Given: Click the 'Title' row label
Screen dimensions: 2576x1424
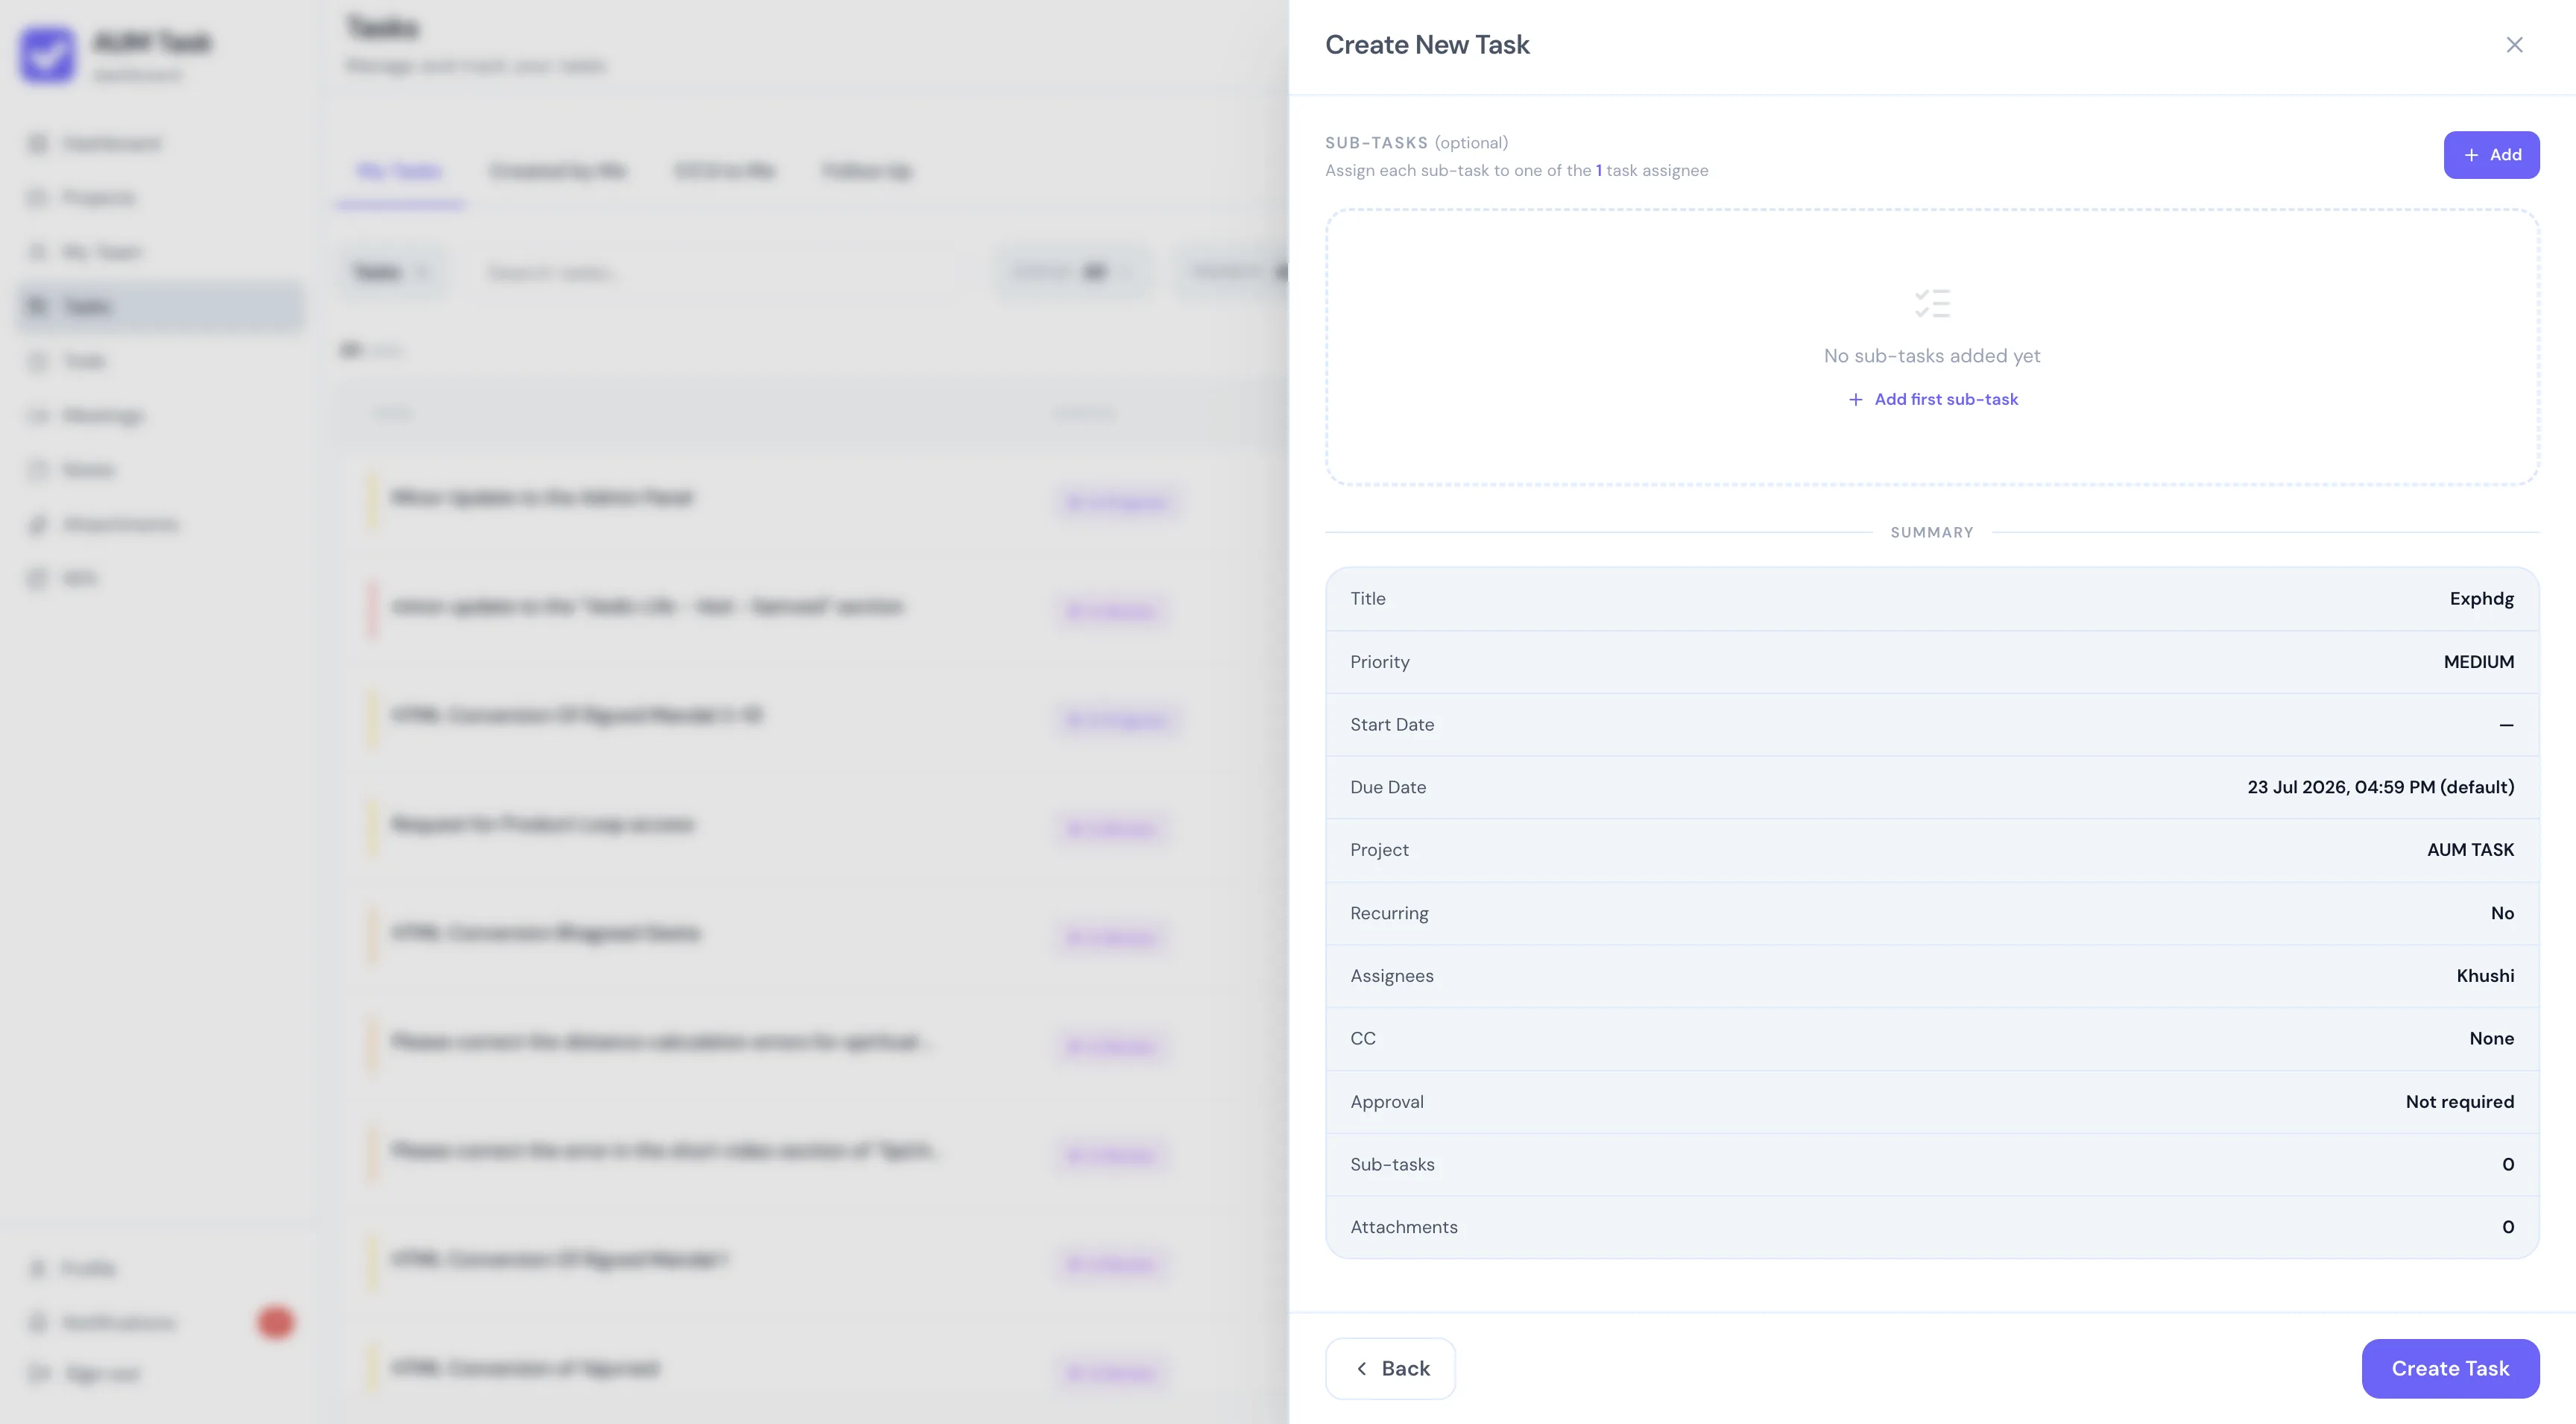Looking at the screenshot, I should coord(1367,599).
